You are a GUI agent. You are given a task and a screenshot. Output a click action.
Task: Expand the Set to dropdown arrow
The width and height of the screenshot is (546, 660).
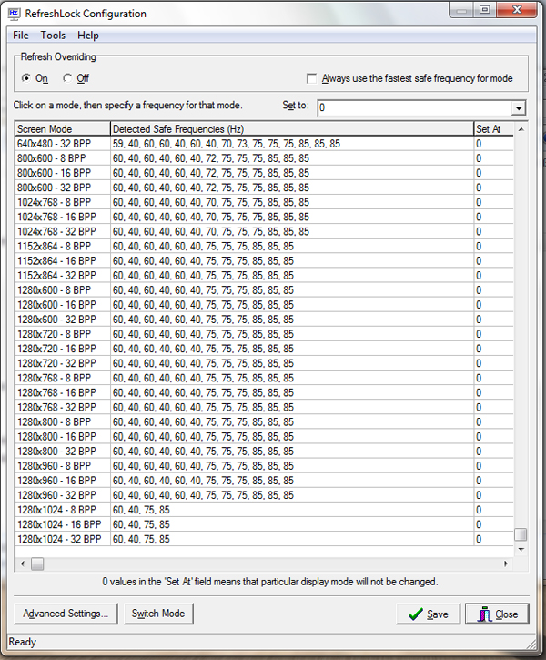(519, 108)
